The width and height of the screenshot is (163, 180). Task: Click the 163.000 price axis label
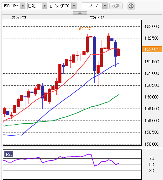click(152, 26)
